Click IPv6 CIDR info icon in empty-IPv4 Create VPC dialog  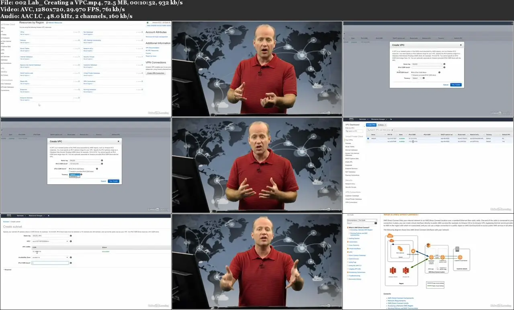(x=440, y=72)
